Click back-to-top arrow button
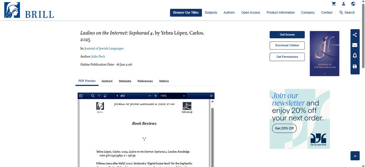Viewport: 365px width, 167px height. 355,155
